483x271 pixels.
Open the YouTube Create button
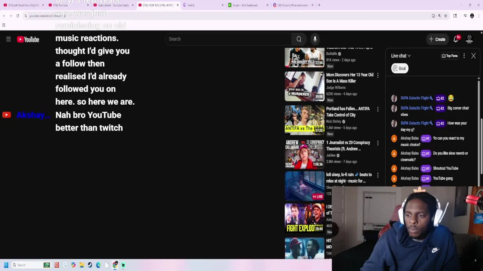437,39
